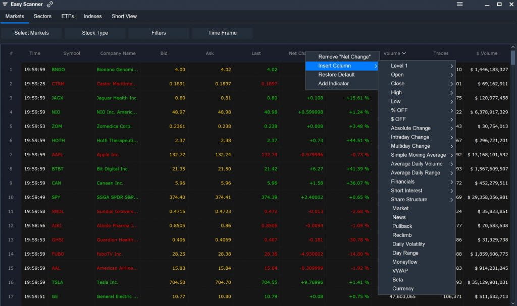The image size is (517, 306).
Task: Switch to the Sectors tab
Action: [42, 16]
